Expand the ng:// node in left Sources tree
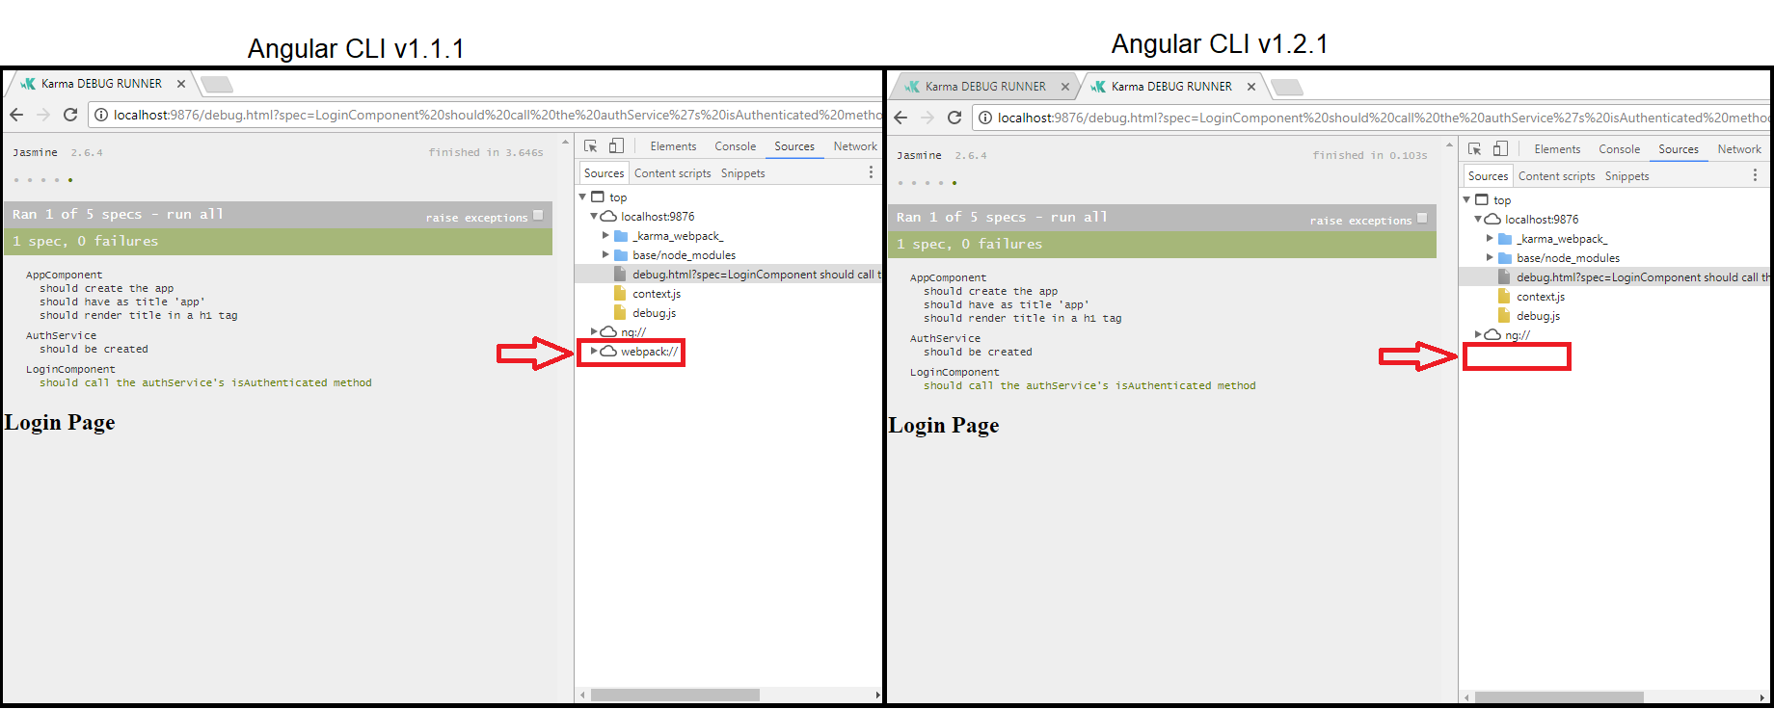This screenshot has width=1774, height=709. point(594,331)
